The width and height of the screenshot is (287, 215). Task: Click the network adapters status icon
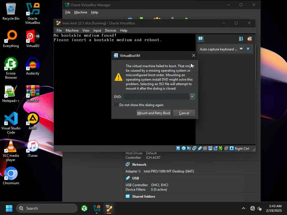pyautogui.click(x=194, y=148)
